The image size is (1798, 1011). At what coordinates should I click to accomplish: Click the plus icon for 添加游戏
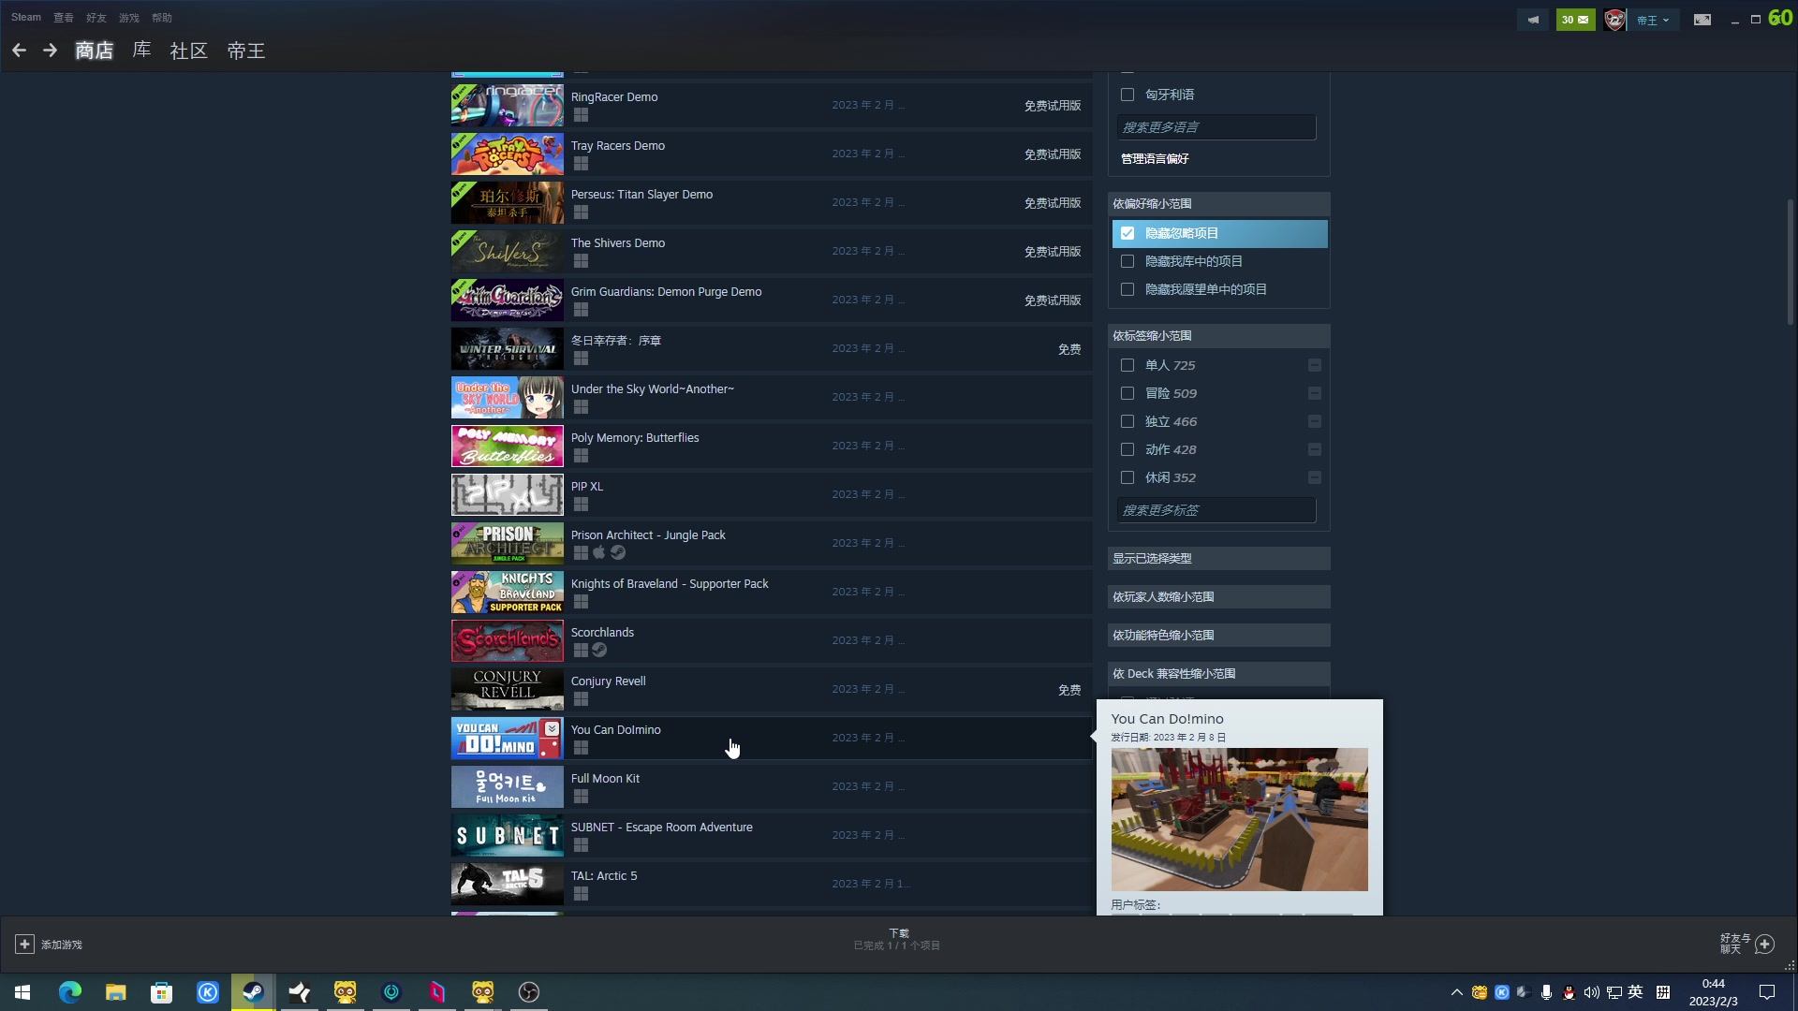pyautogui.click(x=24, y=945)
